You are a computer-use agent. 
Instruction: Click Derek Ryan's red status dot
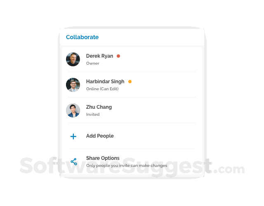point(118,56)
